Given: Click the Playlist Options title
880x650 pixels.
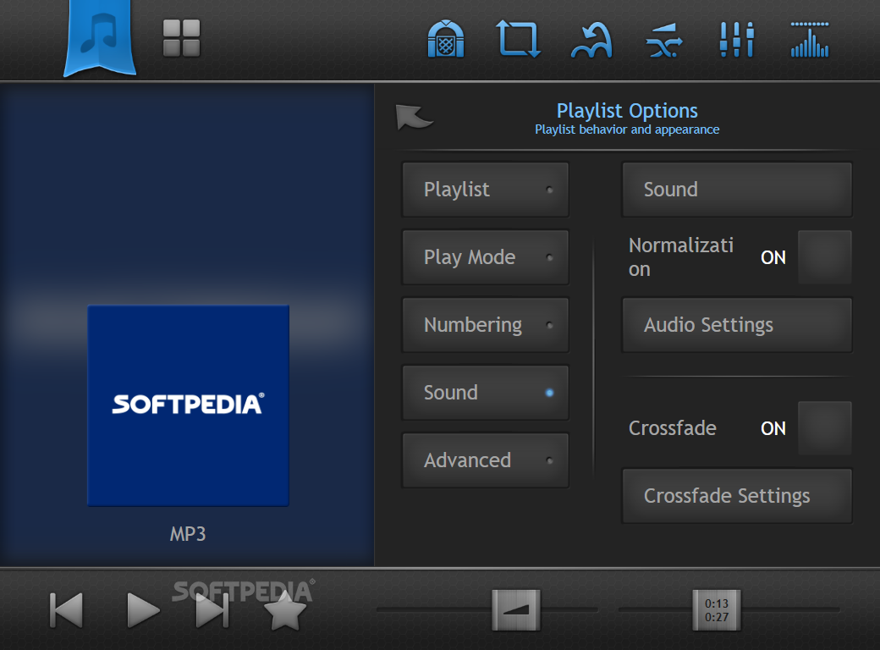Looking at the screenshot, I should pos(627,111).
